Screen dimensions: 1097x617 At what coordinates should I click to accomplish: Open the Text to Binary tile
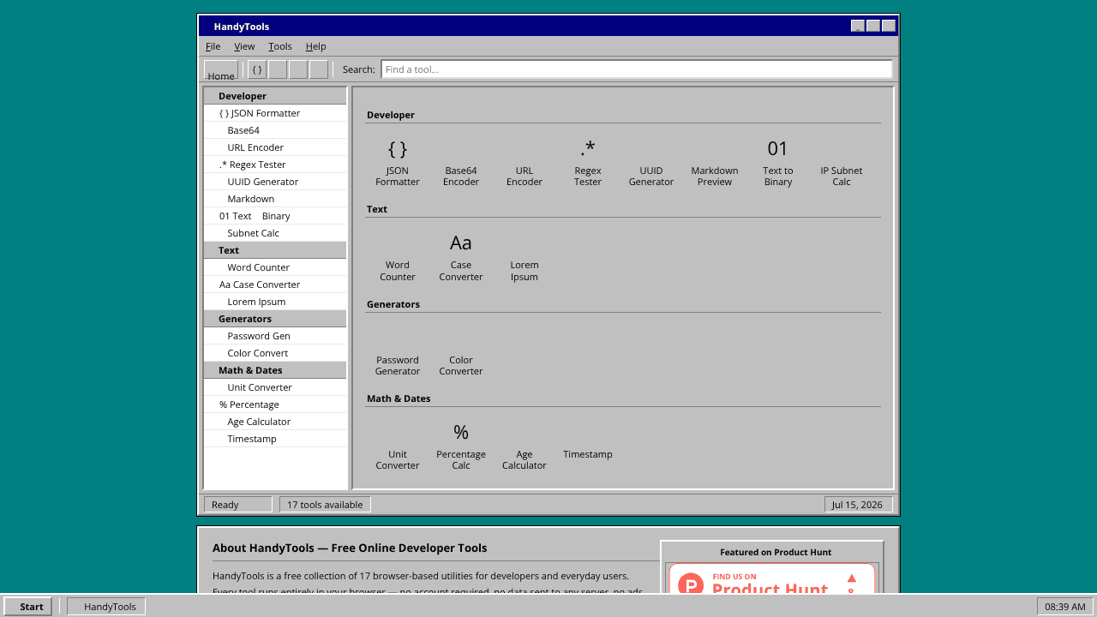pyautogui.click(x=778, y=161)
